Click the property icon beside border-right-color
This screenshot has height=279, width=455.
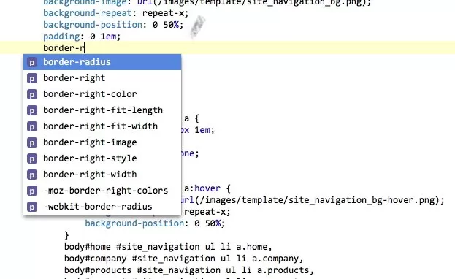click(32, 94)
